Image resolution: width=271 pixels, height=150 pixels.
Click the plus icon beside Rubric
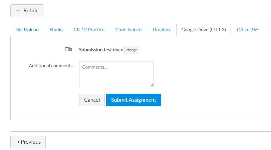18,11
